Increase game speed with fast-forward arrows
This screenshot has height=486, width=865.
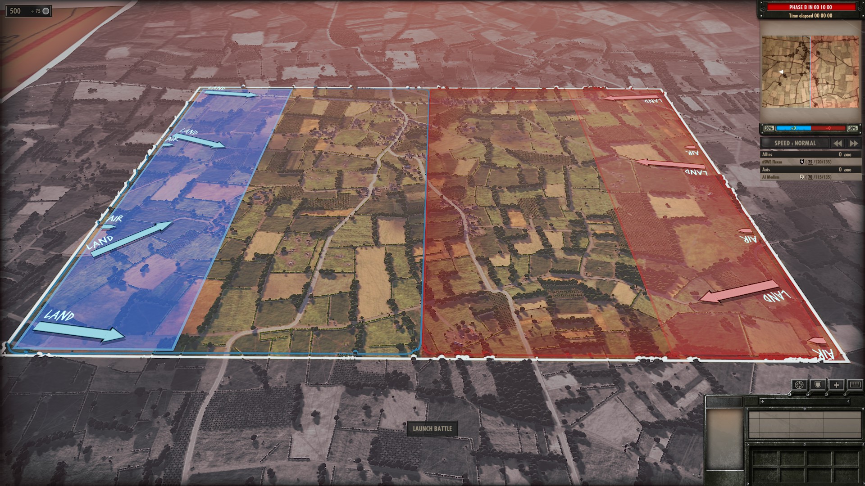(x=854, y=143)
